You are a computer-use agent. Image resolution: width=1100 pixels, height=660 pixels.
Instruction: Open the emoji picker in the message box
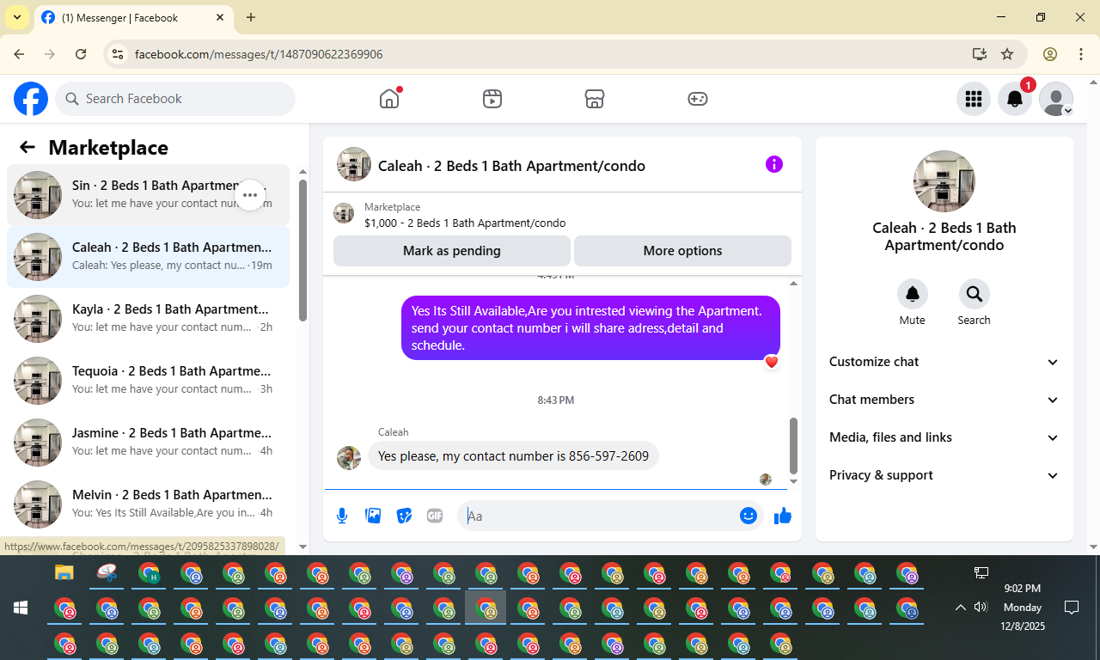(x=749, y=516)
